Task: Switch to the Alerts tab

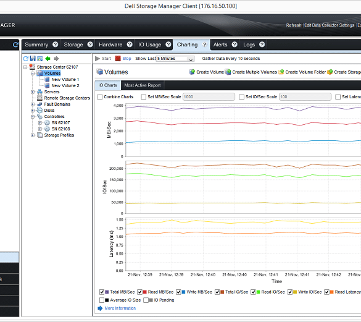Action: pos(220,44)
